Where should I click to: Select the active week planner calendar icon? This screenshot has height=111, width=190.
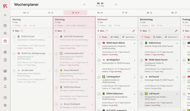click(x=5, y=41)
